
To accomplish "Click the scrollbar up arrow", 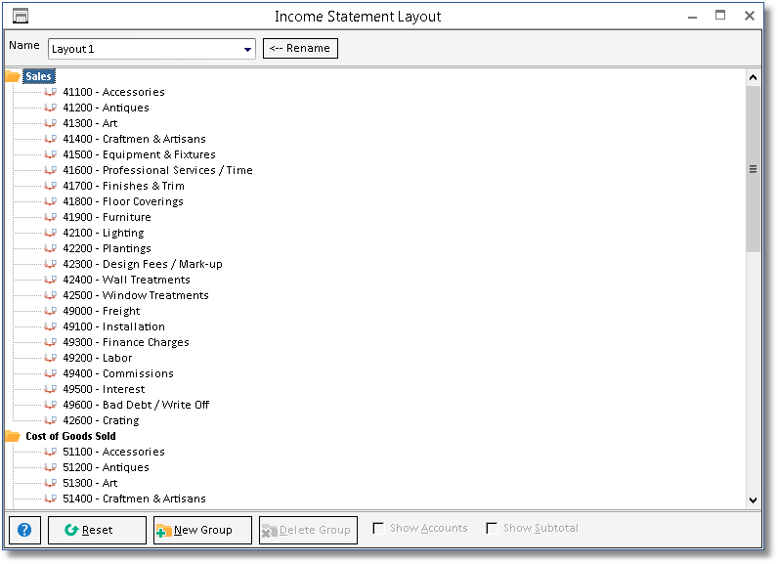I will click(x=753, y=77).
